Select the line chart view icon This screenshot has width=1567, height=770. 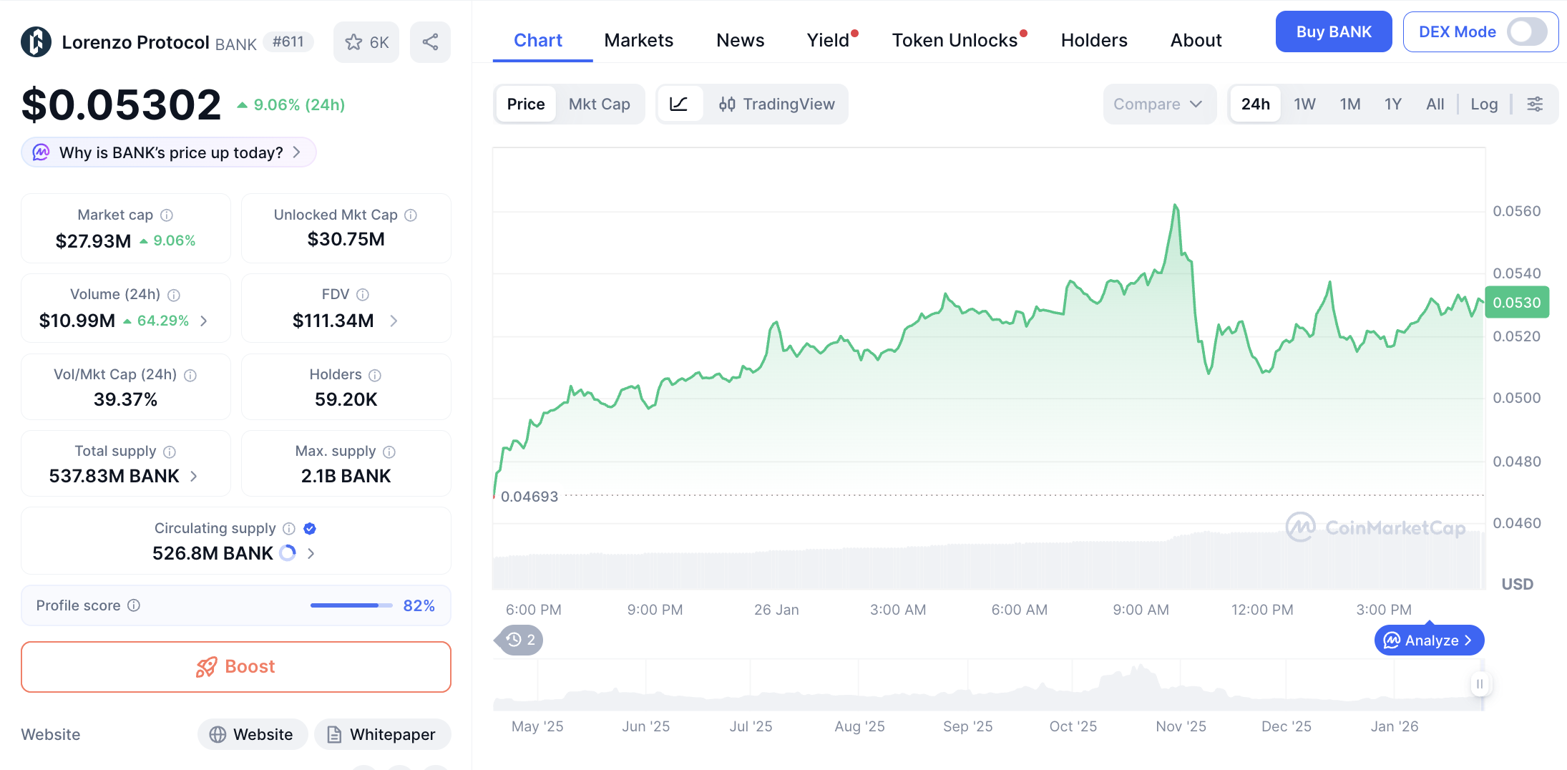coord(678,104)
